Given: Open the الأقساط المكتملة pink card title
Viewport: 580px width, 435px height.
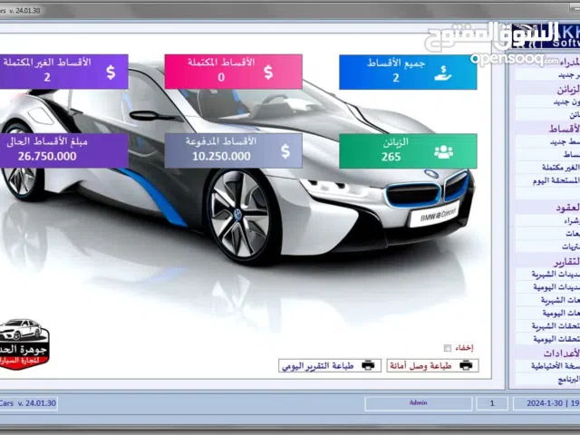Looking at the screenshot, I should (x=221, y=63).
